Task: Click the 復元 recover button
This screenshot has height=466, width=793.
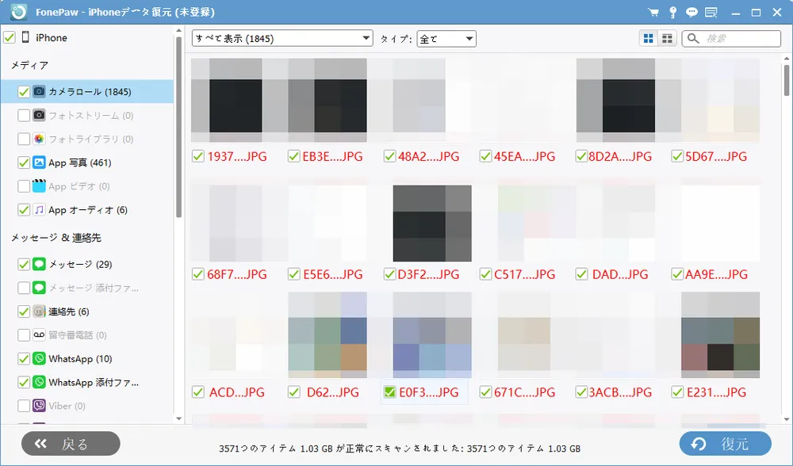Action: (x=726, y=444)
